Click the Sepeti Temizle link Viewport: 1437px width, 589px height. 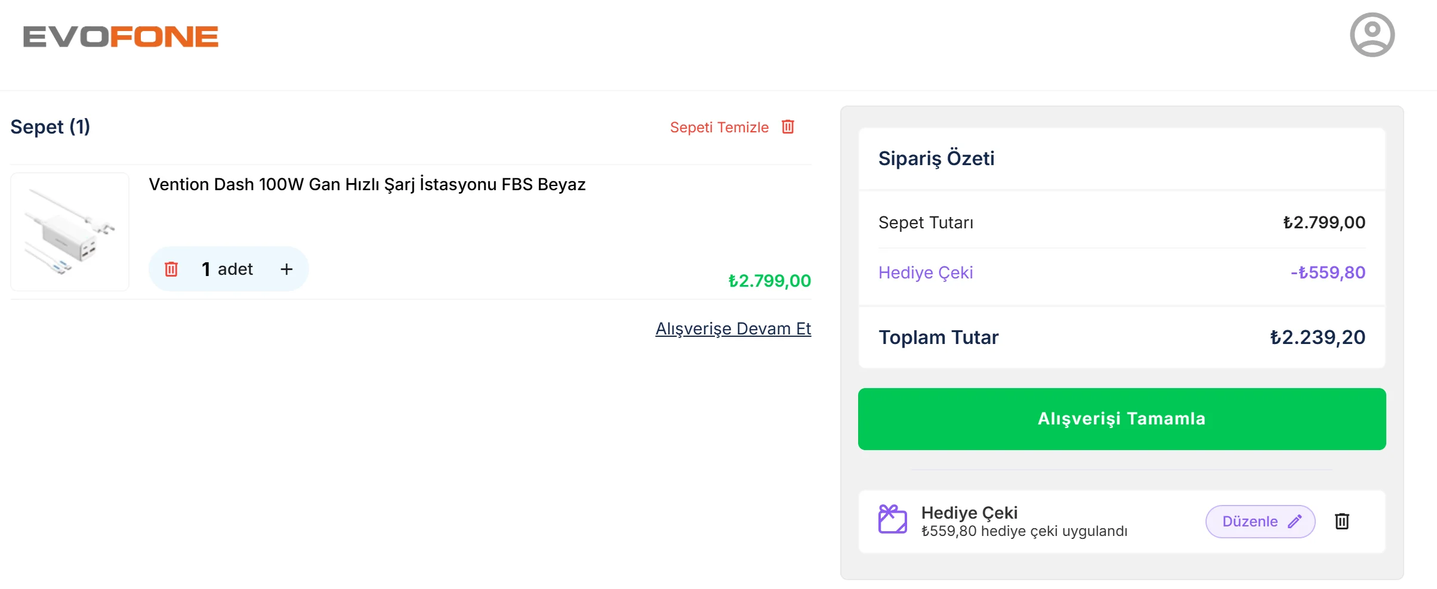tap(719, 127)
